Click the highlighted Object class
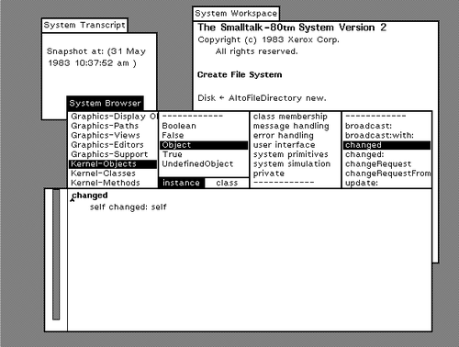The width and height of the screenshot is (459, 347). [x=204, y=145]
